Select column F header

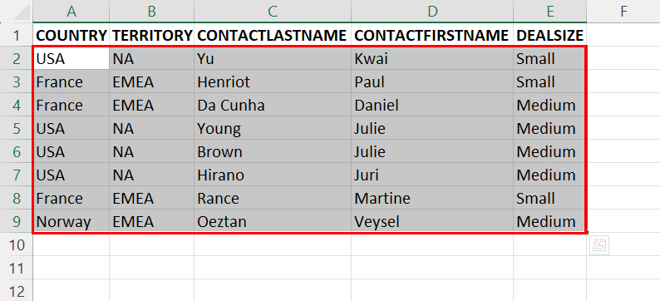623,12
